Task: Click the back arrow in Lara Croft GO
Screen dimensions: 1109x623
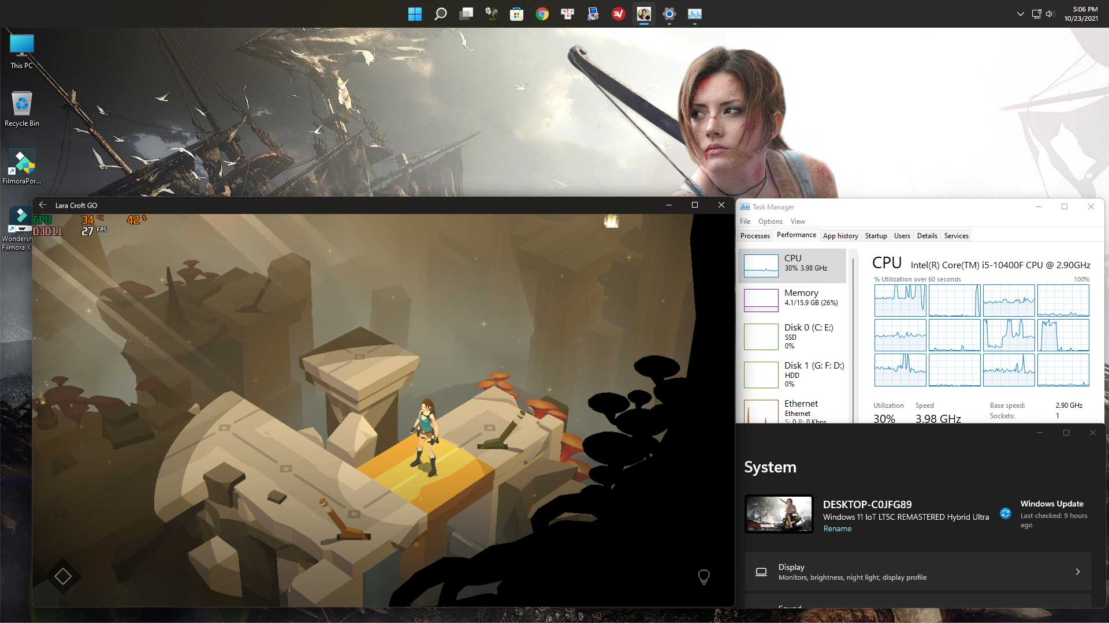Action: [43, 205]
